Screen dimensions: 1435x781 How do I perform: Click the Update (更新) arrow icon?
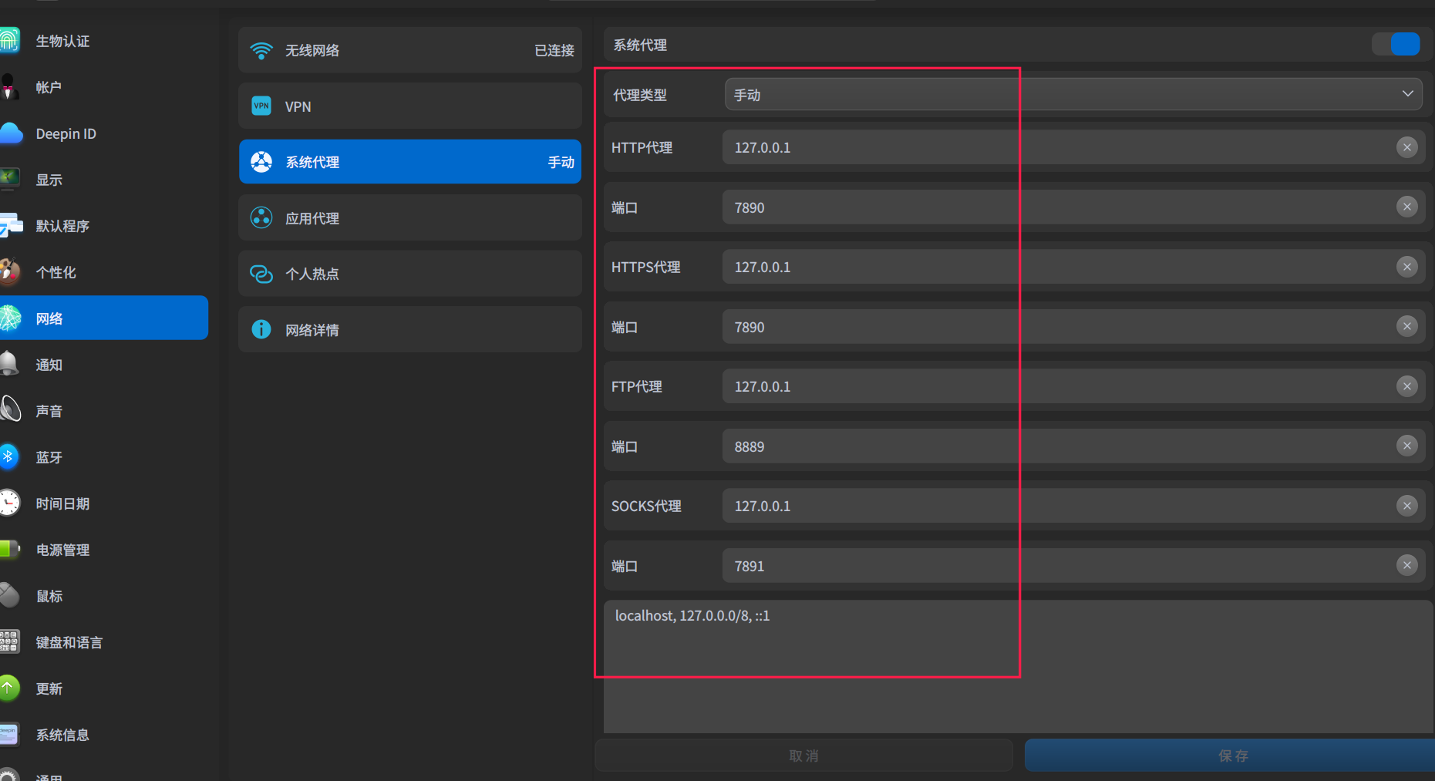click(x=9, y=688)
